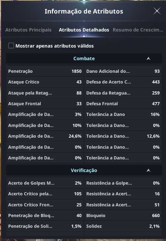The width and height of the screenshot is (166, 241).
Task: Click Amplificação de Da... 24,6% row
Action: pos(45,136)
